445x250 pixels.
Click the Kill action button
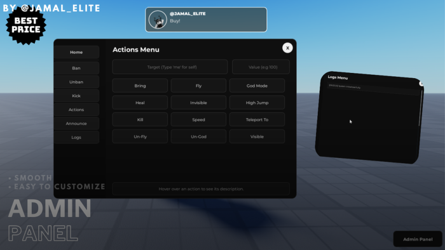tap(140, 120)
